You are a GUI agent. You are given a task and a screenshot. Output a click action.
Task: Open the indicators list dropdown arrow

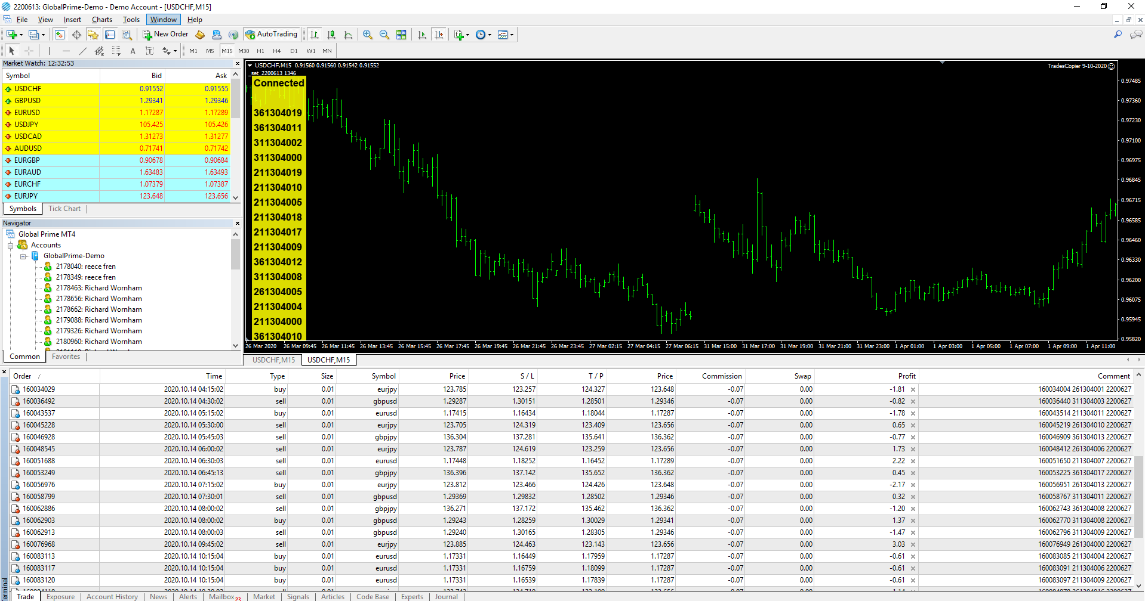click(468, 35)
